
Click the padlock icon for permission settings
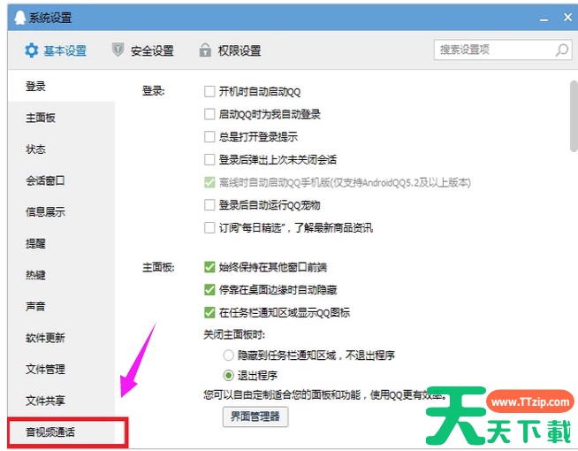205,50
